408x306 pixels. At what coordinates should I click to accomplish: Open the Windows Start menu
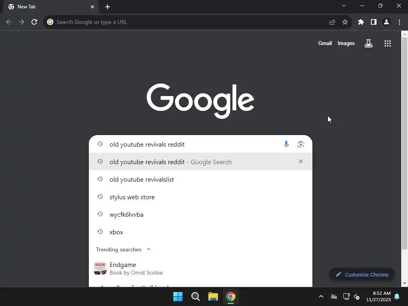(178, 296)
